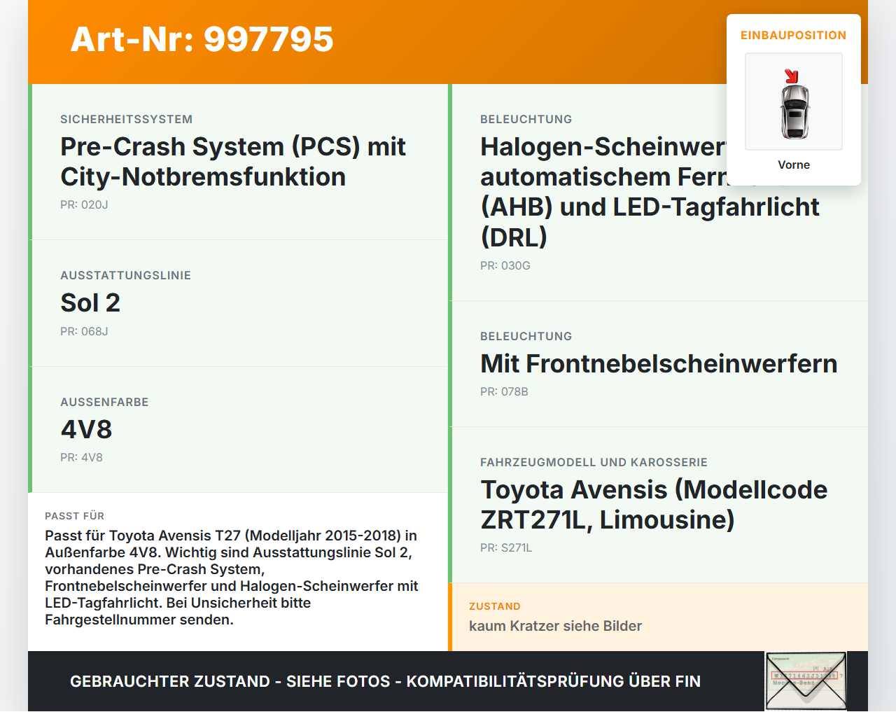
Task: Click the PASST FÜR label
Action: pyautogui.click(x=74, y=516)
